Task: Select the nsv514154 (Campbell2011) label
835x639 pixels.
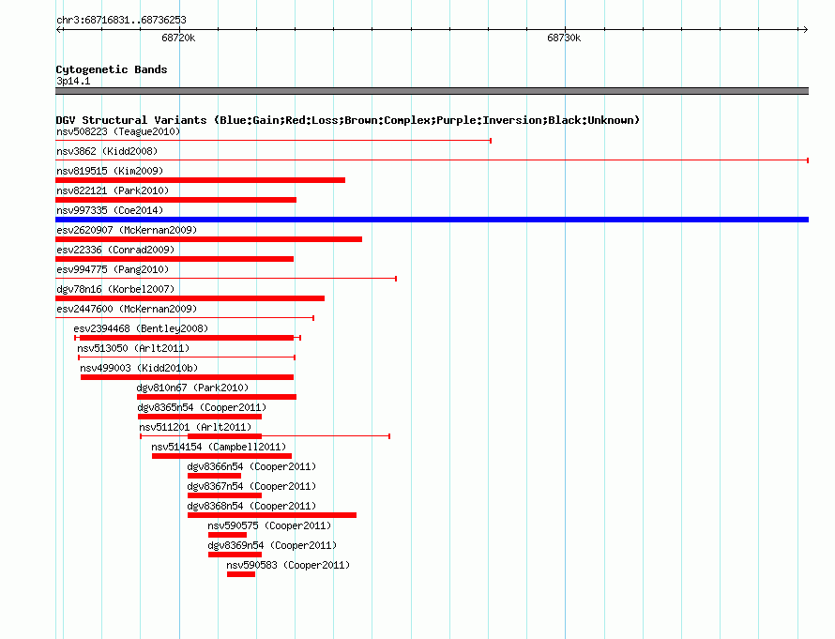Action: click(x=219, y=447)
